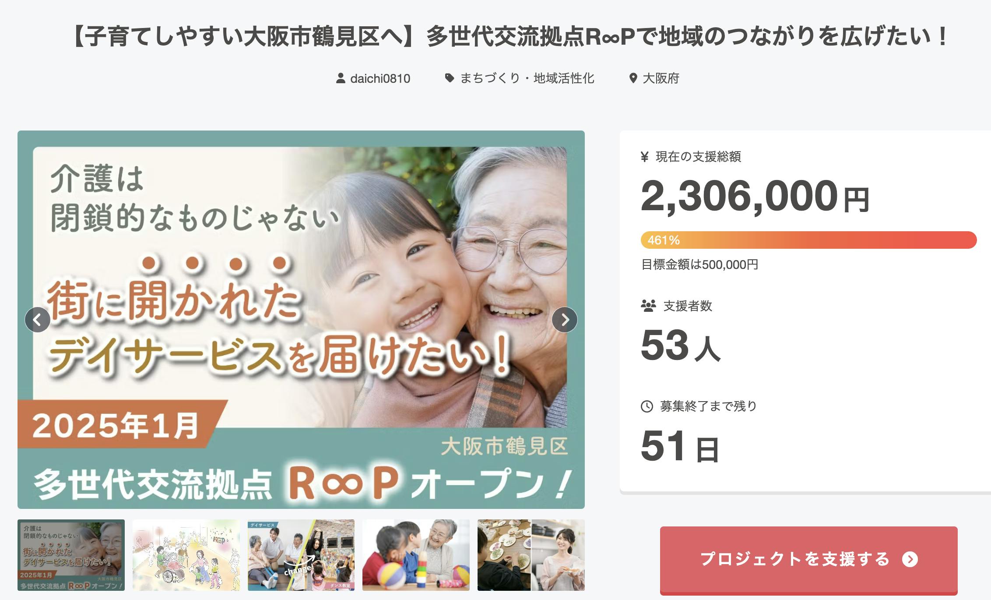Image resolution: width=991 pixels, height=600 pixels.
Task: Select the デイサービス change thumbnail
Action: (x=301, y=555)
